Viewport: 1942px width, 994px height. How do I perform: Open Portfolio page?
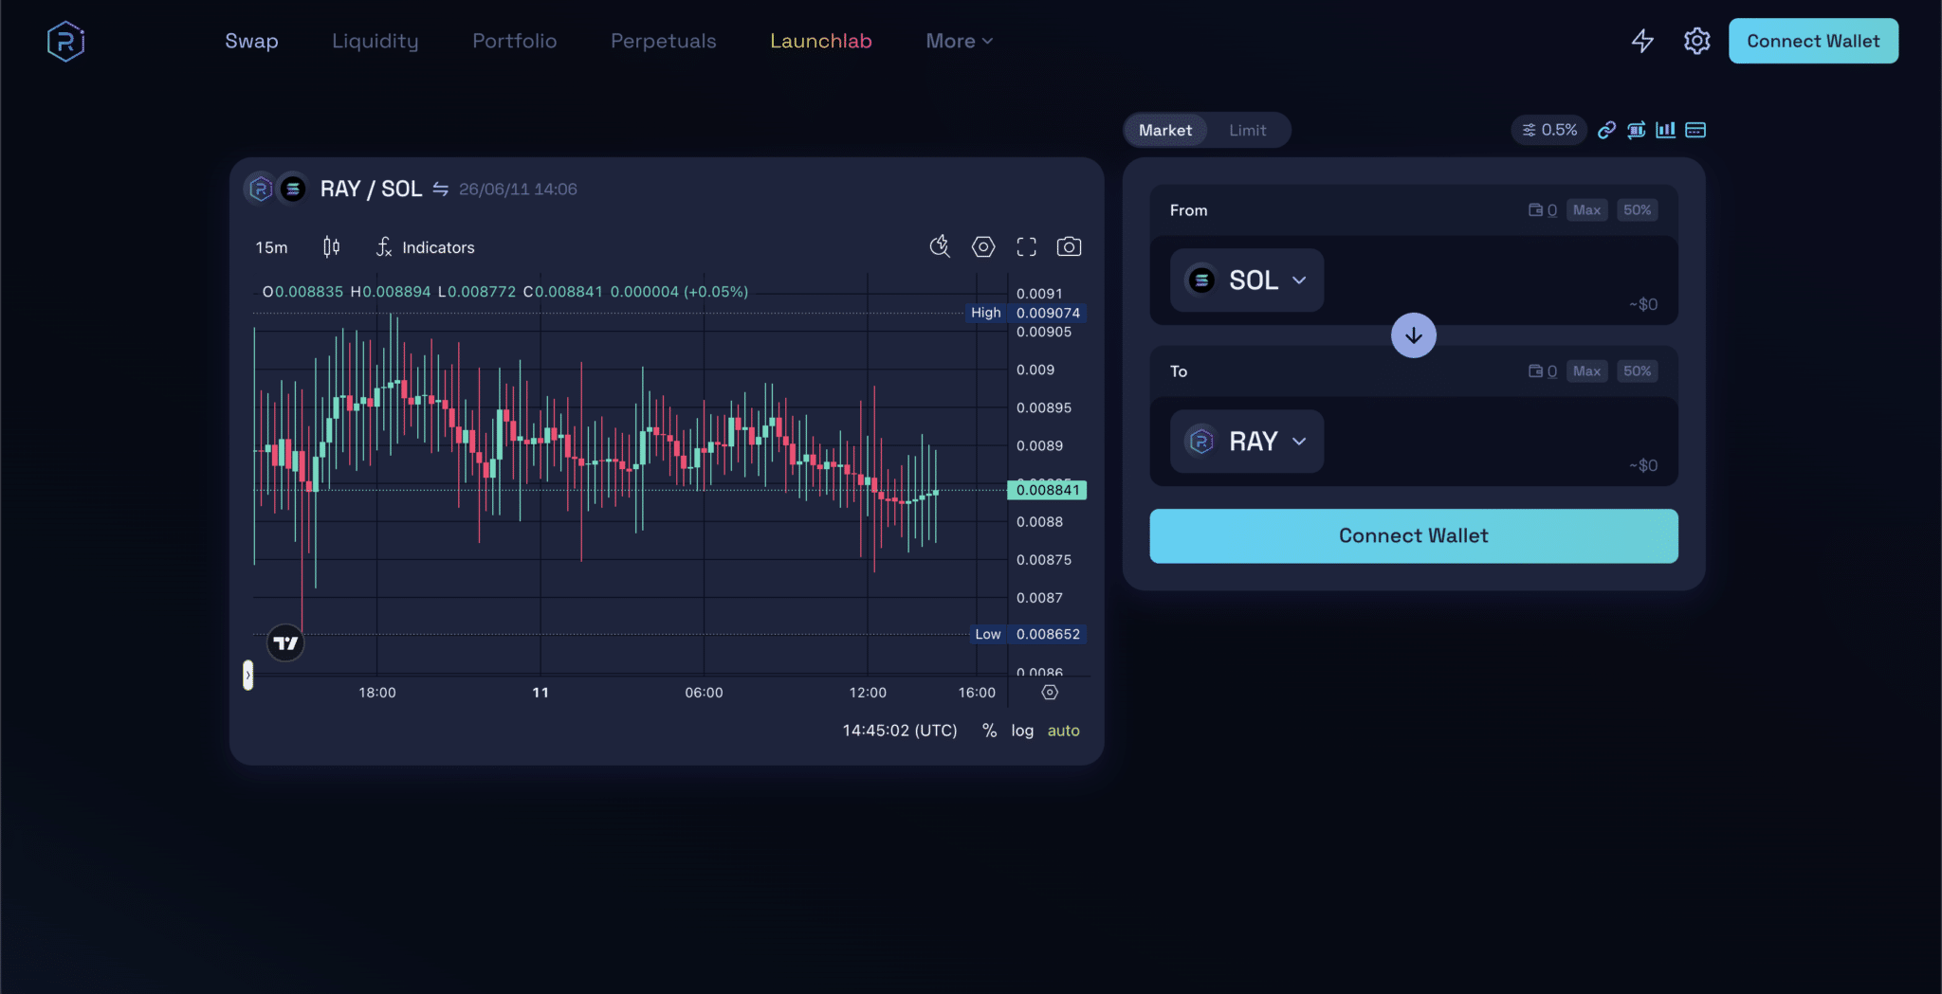pos(514,41)
